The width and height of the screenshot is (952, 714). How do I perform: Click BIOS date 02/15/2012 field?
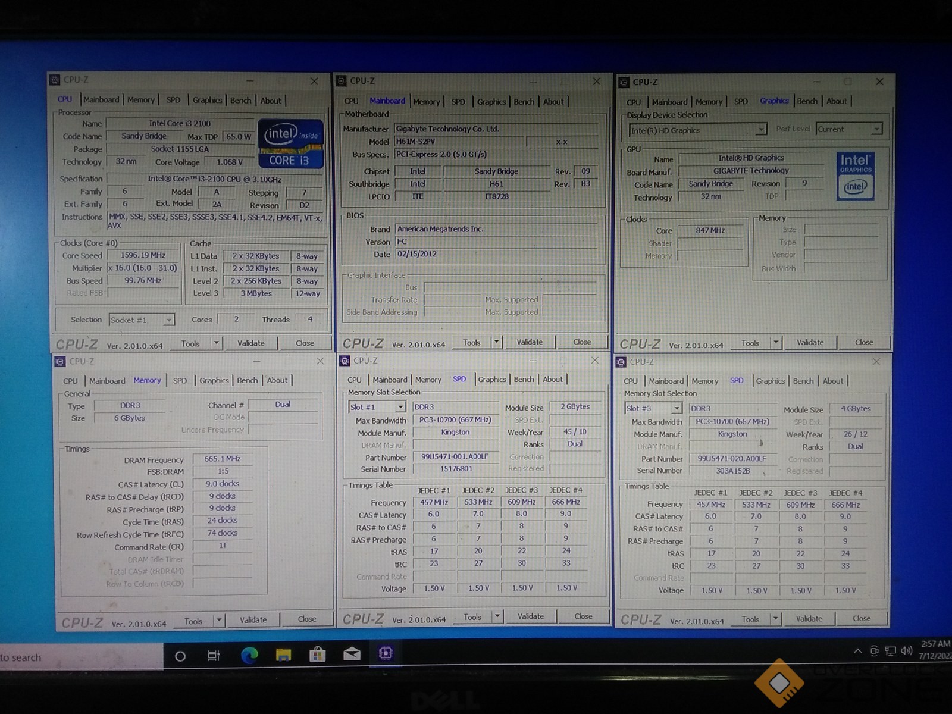click(x=496, y=254)
